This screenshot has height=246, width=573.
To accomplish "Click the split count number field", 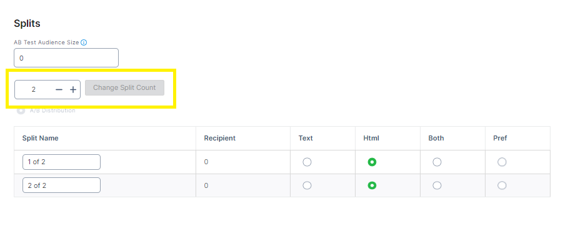I will pyautogui.click(x=34, y=89).
